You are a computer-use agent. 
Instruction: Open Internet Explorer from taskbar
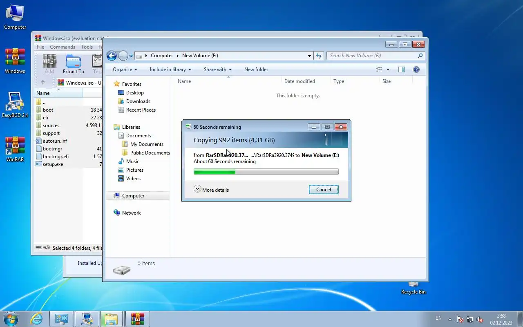pyautogui.click(x=37, y=319)
